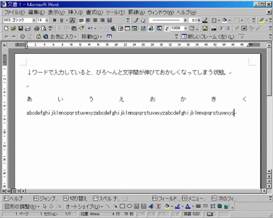Toggle bold formatting
The width and height of the screenshot is (273, 218).
click(55, 21)
